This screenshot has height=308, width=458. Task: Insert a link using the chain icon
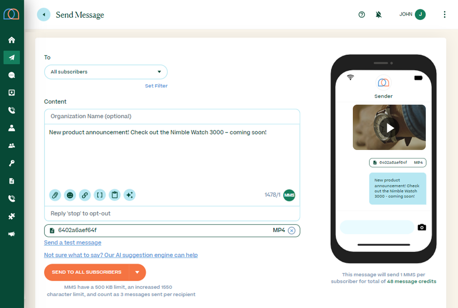pyautogui.click(x=85, y=195)
